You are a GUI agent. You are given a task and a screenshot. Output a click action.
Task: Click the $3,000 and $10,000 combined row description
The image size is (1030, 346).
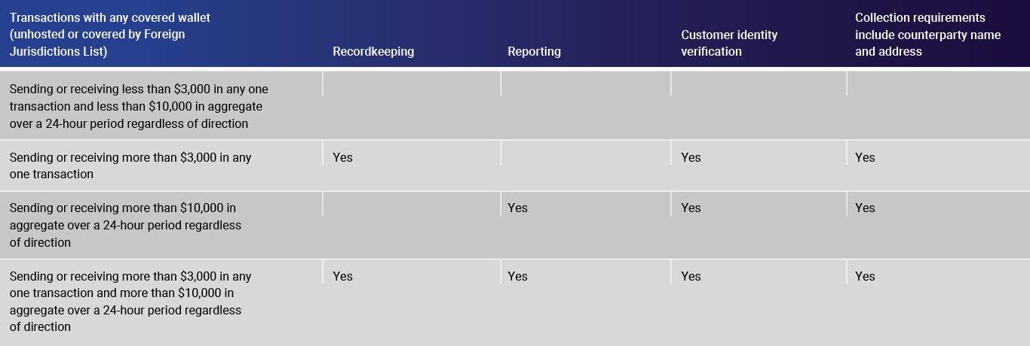click(130, 301)
